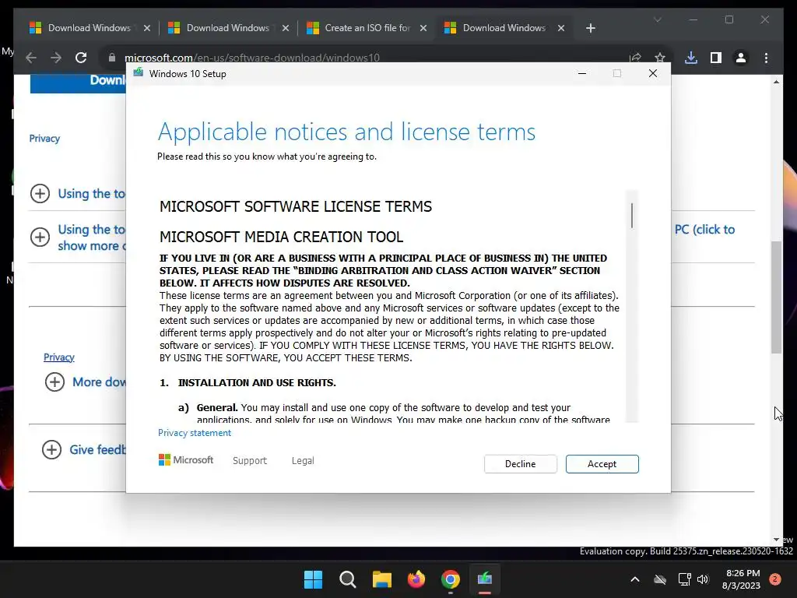Click webpage vertical scrollbar thumb
The height and width of the screenshot is (598, 797).
point(776,297)
